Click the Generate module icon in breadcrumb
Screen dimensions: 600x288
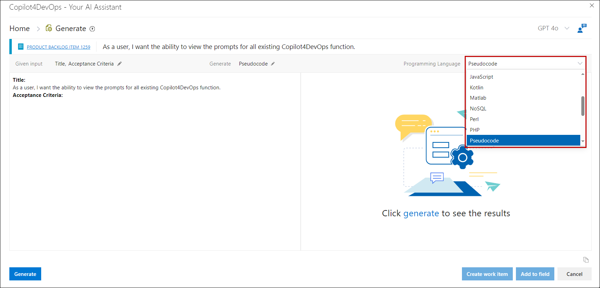click(x=49, y=28)
